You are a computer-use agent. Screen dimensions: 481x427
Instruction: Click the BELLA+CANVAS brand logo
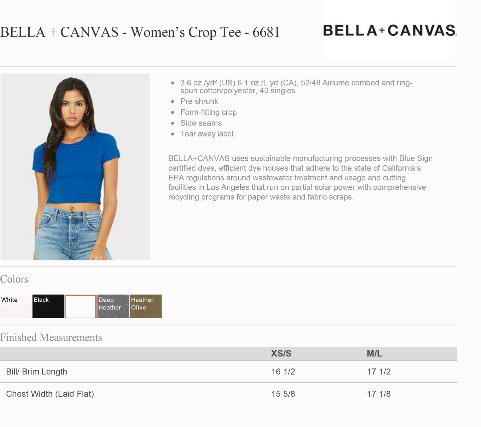[389, 30]
